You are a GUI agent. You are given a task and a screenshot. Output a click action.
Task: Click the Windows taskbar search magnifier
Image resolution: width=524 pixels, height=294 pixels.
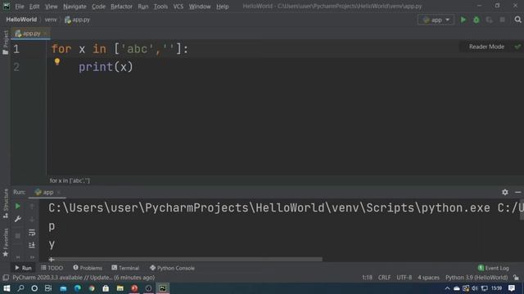pos(20,288)
